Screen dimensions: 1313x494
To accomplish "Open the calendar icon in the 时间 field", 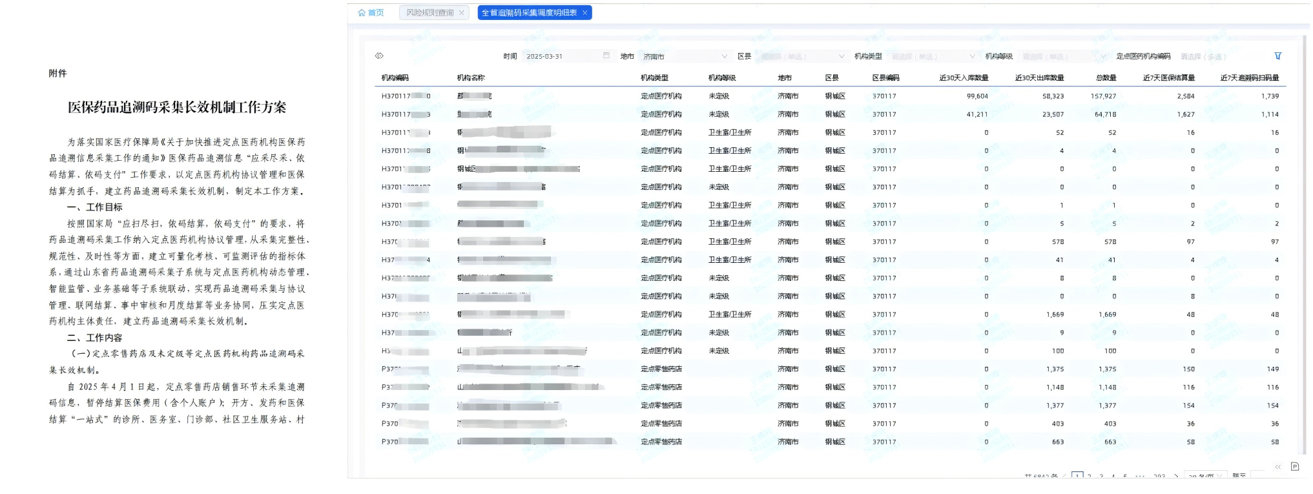I will tap(606, 56).
